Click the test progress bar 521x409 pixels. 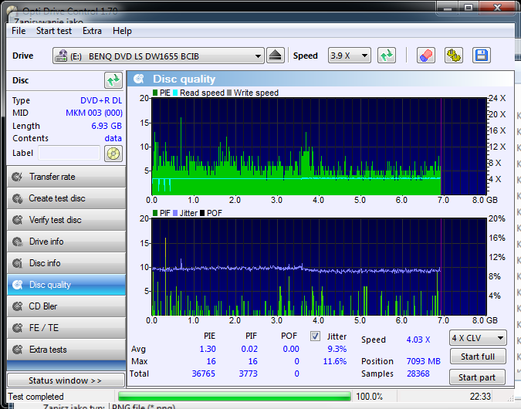click(x=235, y=397)
